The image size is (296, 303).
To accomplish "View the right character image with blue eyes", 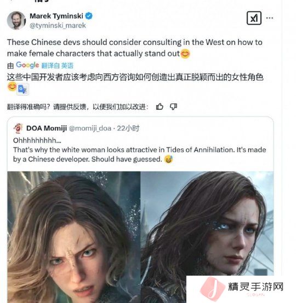I will (x=207, y=223).
